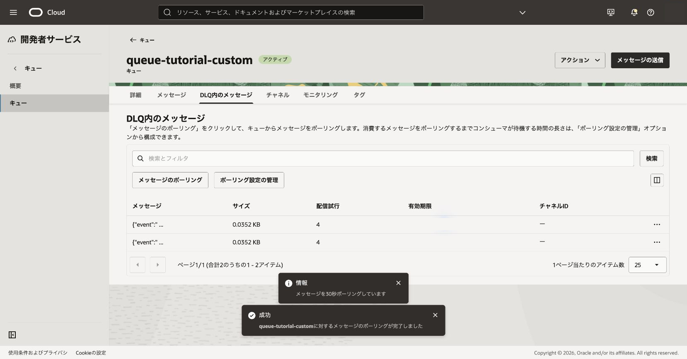Viewport: 687px width, 359px height.
Task: Open Cookieの設定 footer link
Action: pyautogui.click(x=91, y=353)
